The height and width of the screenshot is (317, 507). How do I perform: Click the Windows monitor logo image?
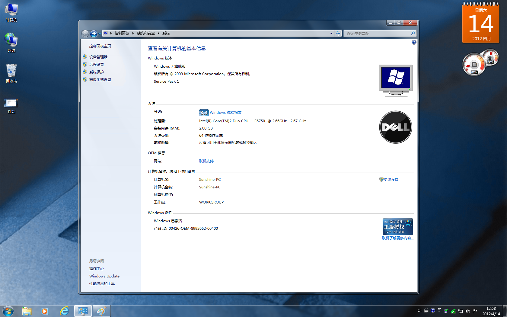(396, 81)
